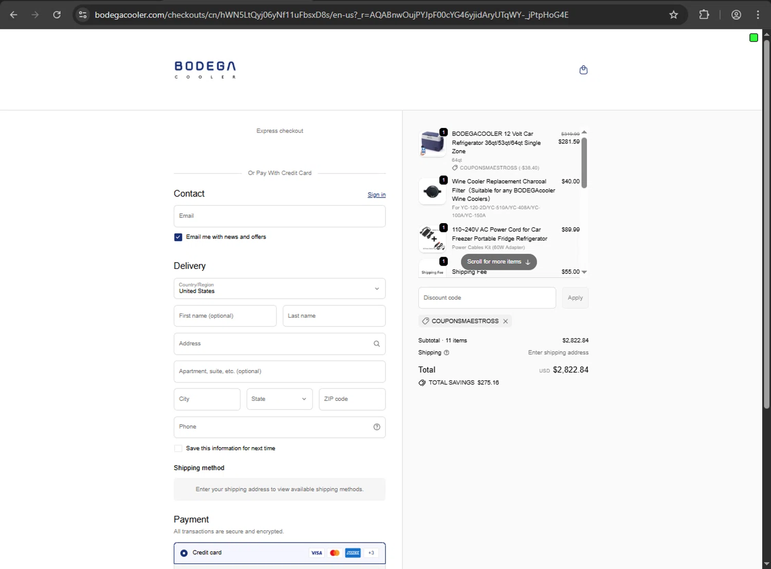Check Save this information for next time
The width and height of the screenshot is (771, 569).
(178, 448)
